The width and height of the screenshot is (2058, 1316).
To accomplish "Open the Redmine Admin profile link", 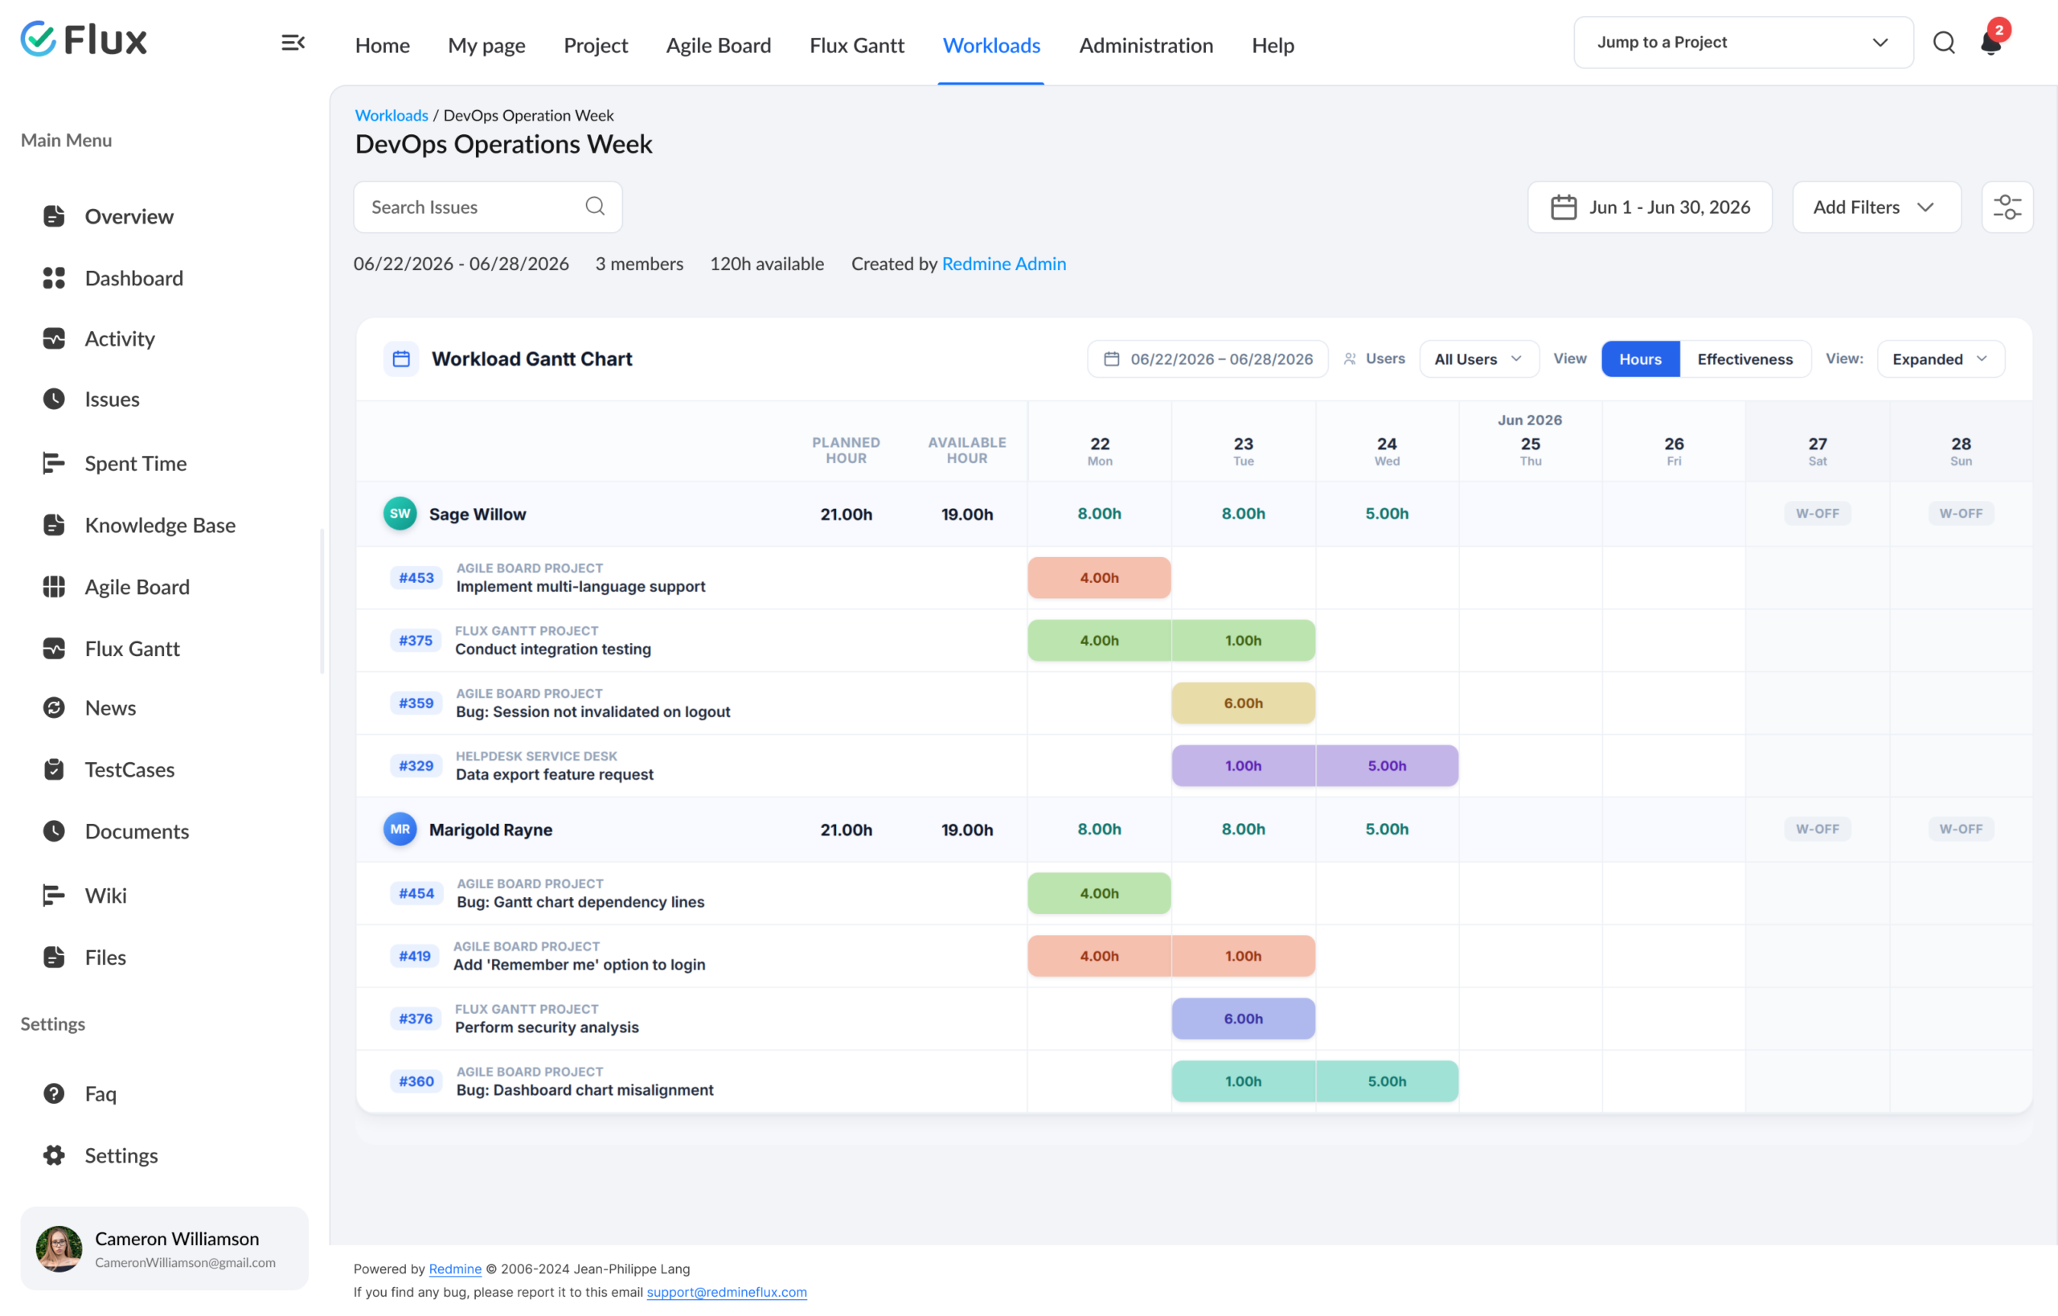I will point(1003,264).
